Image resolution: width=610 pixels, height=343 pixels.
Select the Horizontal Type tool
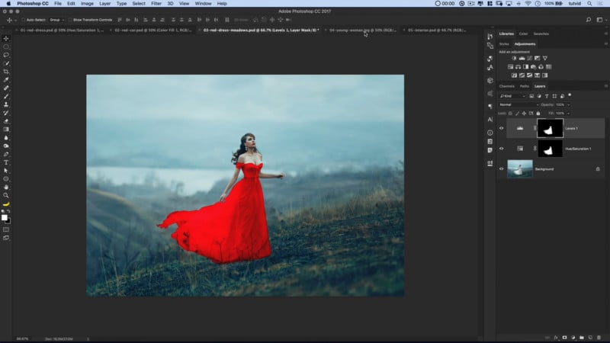tap(6, 162)
